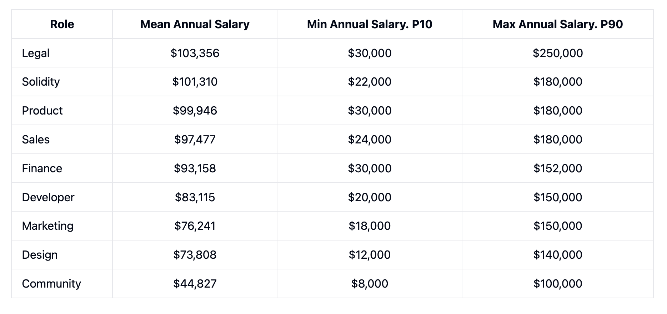Click Solidity mean salary $101,310
Image resolution: width=667 pixels, height=314 pixels.
pyautogui.click(x=195, y=82)
